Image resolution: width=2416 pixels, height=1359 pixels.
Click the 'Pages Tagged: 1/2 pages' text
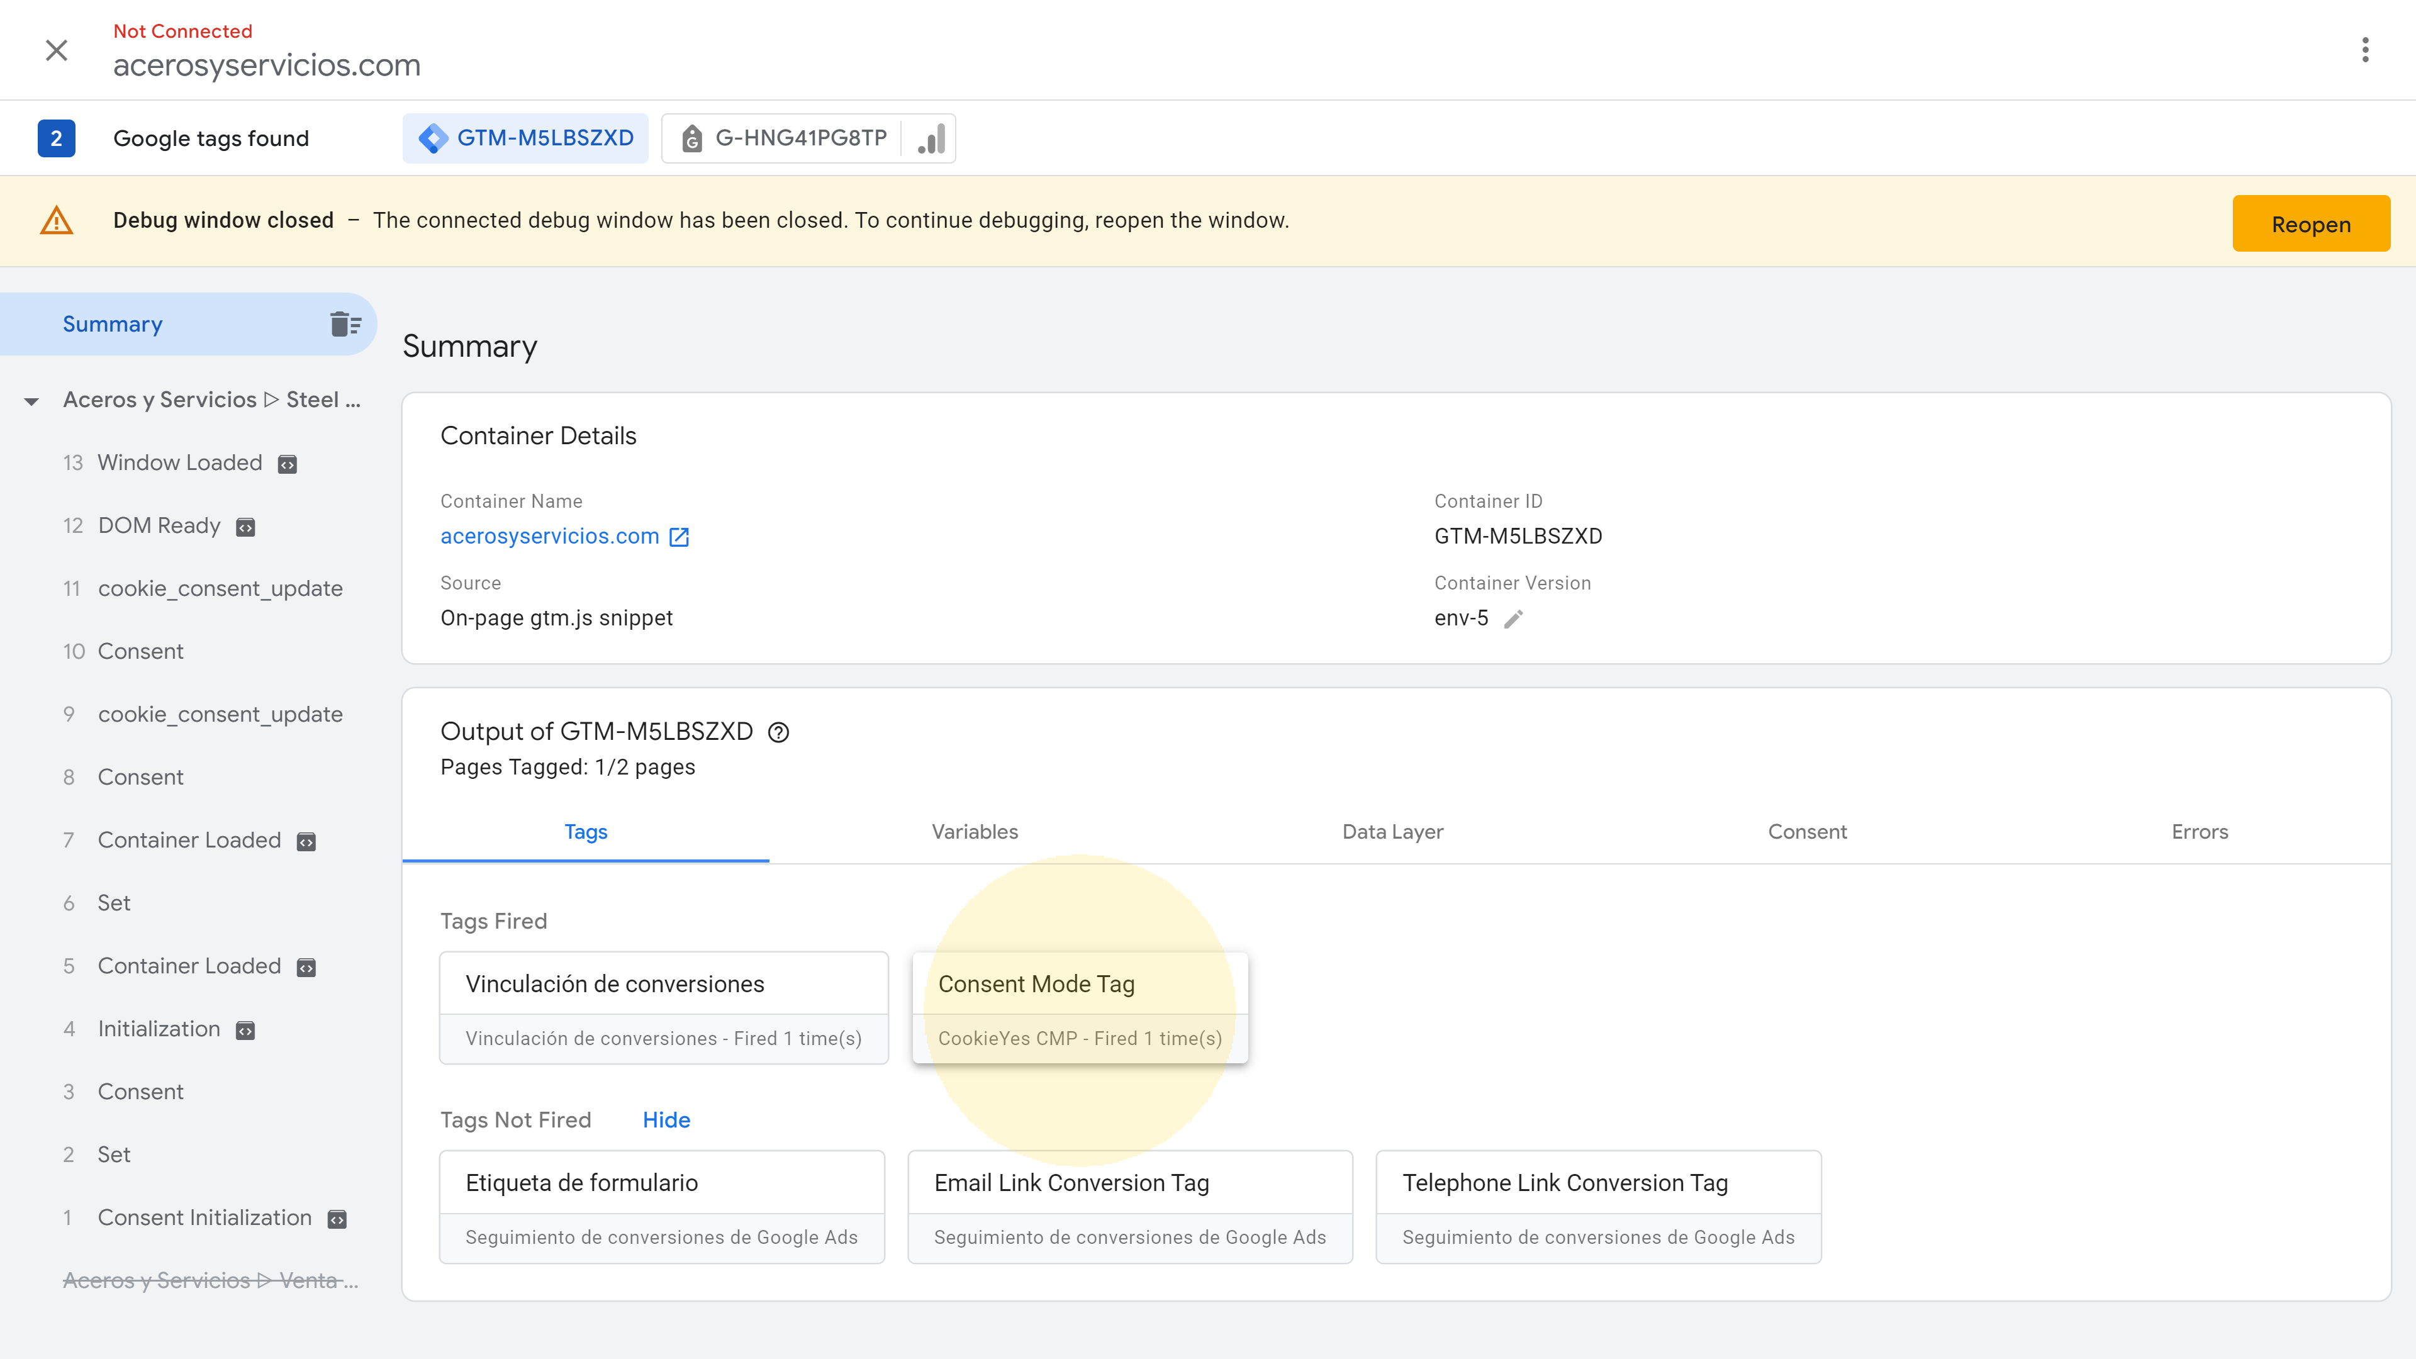pyautogui.click(x=568, y=766)
